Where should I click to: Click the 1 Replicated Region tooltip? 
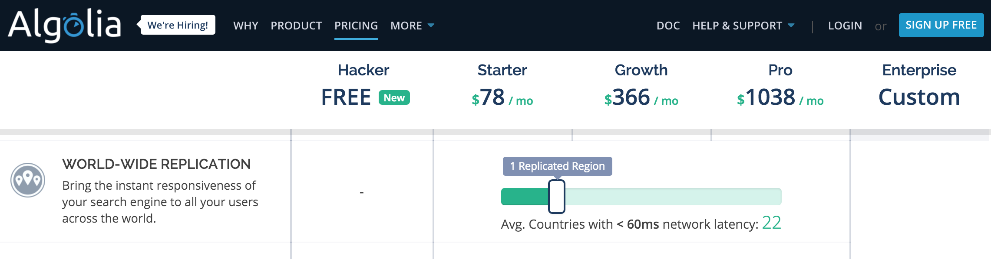point(558,166)
